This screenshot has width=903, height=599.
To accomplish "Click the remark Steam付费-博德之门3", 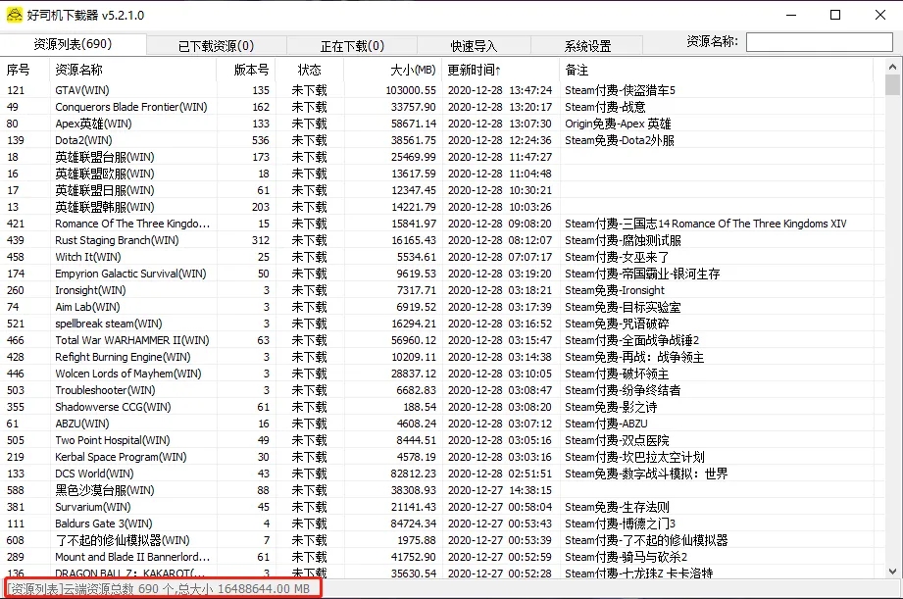I will tap(620, 524).
